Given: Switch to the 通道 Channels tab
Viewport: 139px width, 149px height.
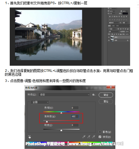Looking at the screenshot, I should (113, 26).
